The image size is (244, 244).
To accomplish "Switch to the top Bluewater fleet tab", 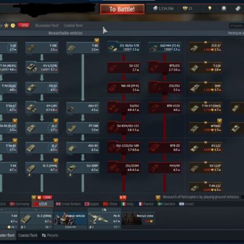I will tap(47, 26).
